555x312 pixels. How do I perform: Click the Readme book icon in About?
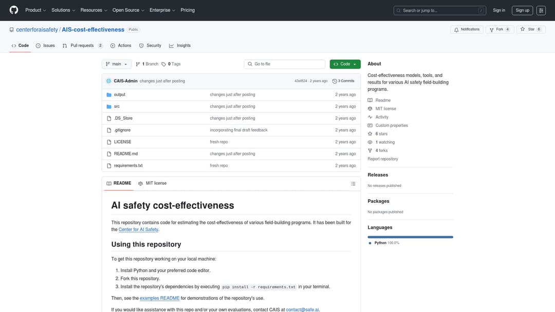pos(370,101)
